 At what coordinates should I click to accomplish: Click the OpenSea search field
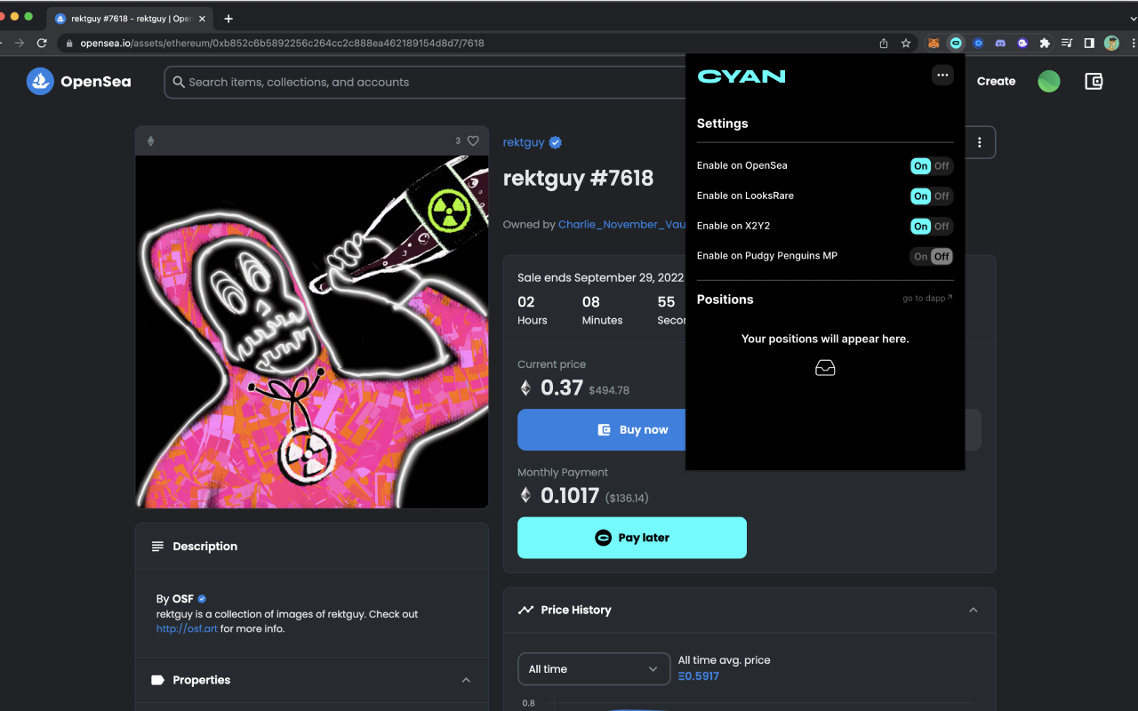(425, 82)
